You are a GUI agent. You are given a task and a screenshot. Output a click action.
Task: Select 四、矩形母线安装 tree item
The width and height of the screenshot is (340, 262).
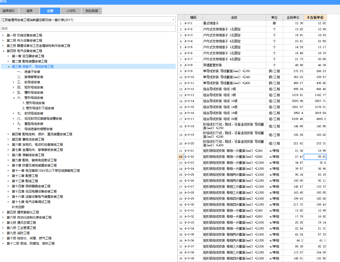[30, 87]
